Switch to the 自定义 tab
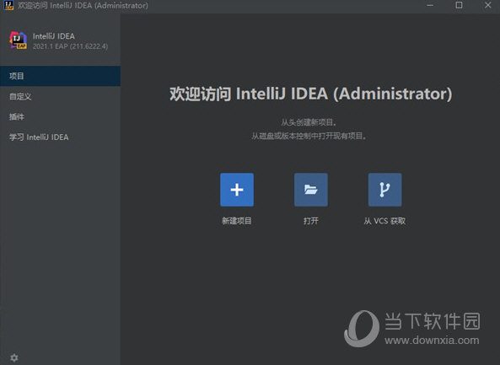Viewport: 500px width, 365px height. point(60,96)
